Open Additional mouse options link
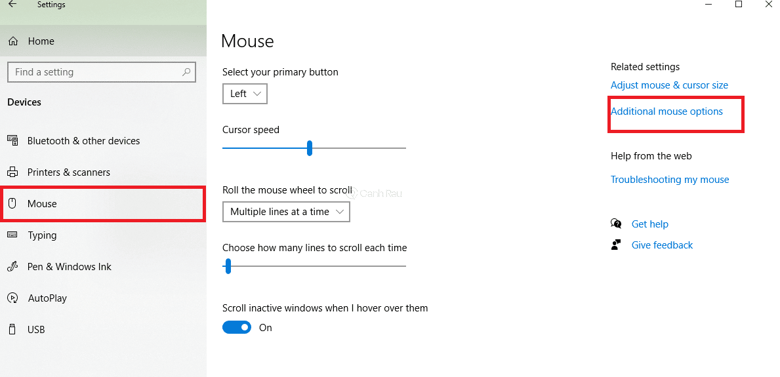The width and height of the screenshot is (780, 377). click(667, 111)
